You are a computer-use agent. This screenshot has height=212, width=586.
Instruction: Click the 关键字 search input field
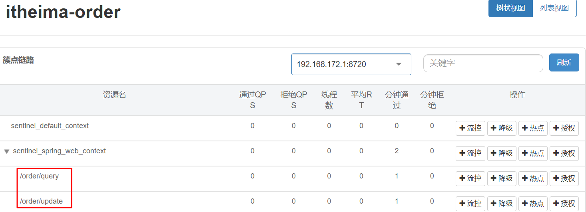(x=483, y=63)
